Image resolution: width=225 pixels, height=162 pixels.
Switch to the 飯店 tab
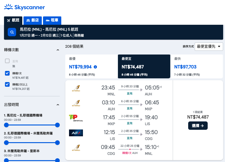(33, 20)
